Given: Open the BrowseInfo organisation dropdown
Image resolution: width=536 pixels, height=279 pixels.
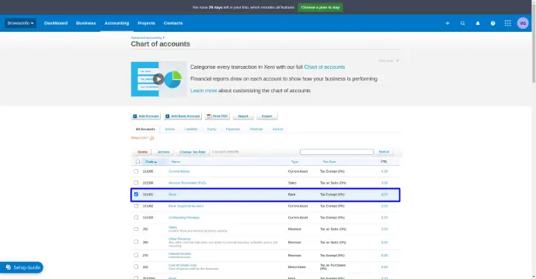Looking at the screenshot, I should point(20,23).
